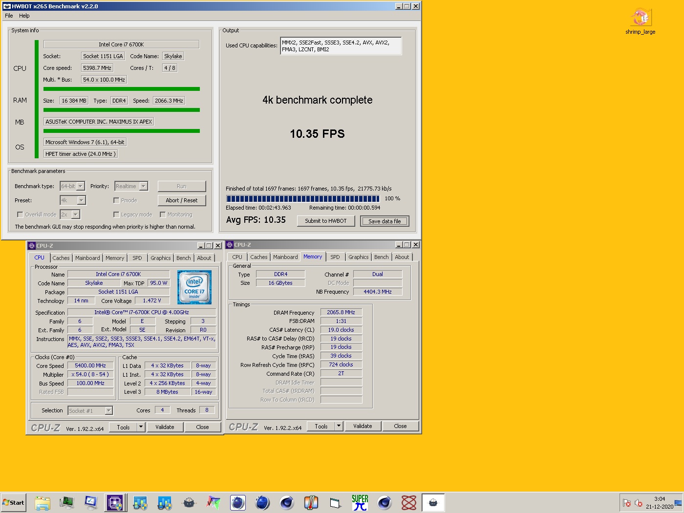Enable the Monitoring checkbox
This screenshot has height=513, width=684.
point(163,214)
